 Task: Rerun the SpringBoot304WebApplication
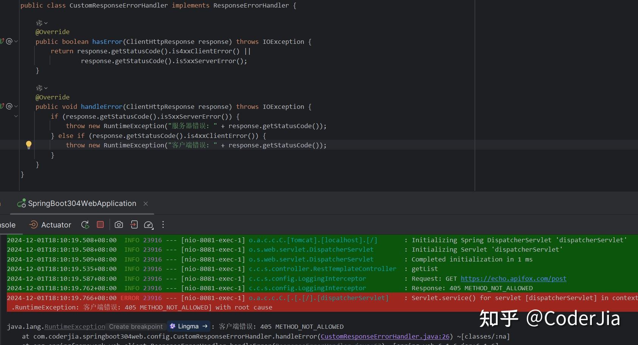point(85,224)
